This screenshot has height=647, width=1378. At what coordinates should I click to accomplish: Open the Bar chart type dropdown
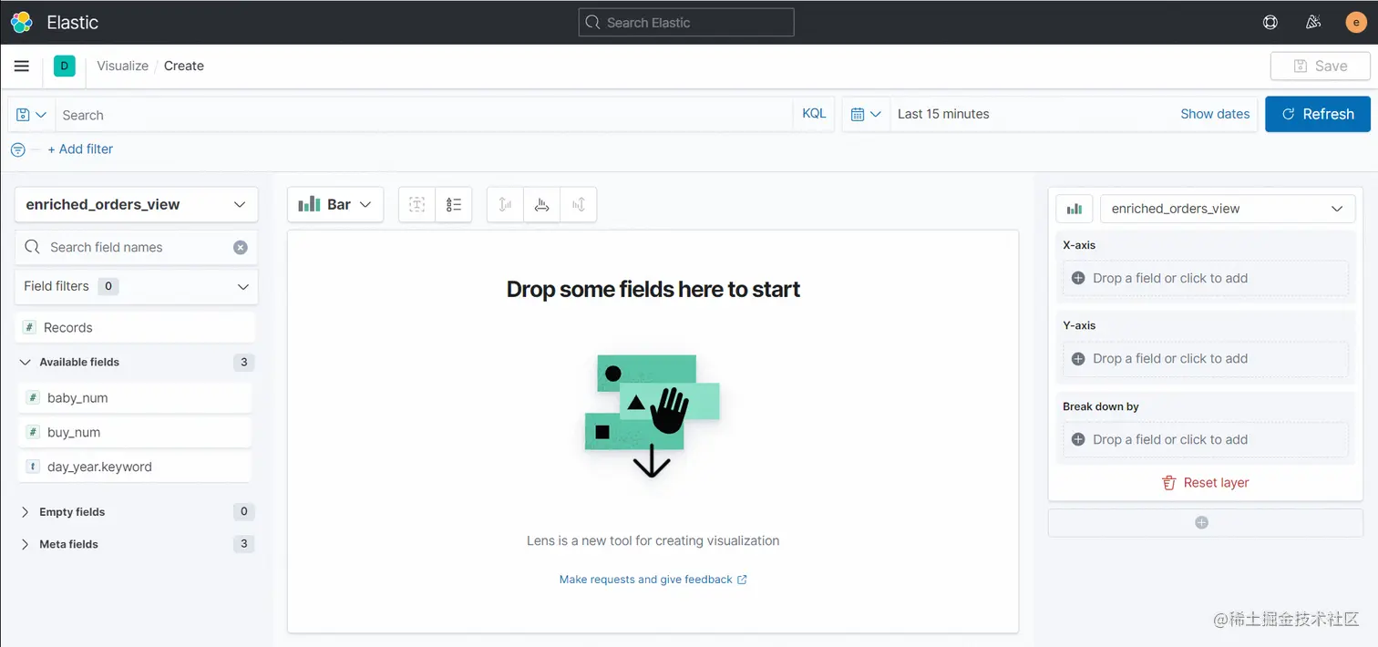coord(335,204)
